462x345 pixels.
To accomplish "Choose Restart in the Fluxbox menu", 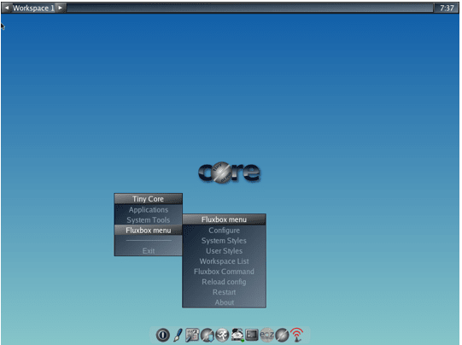I will 224,292.
